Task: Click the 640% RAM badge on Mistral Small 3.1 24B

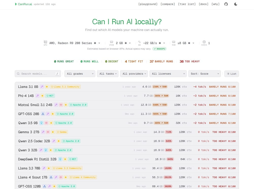Action: 160,105
